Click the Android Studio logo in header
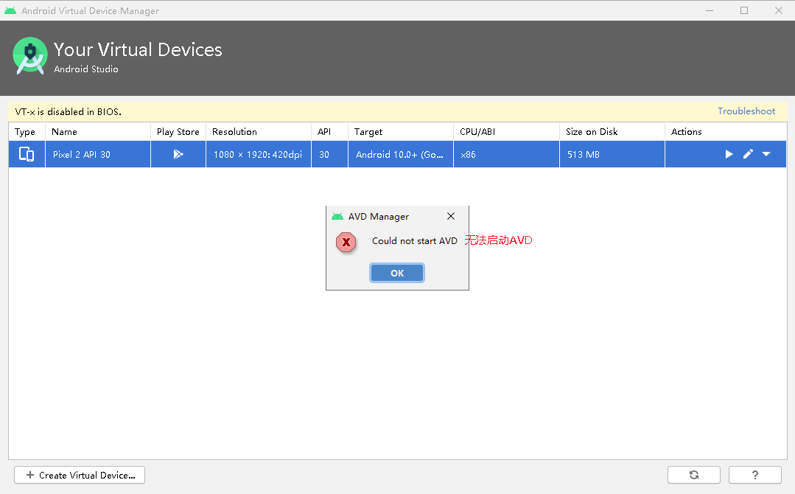The width and height of the screenshot is (795, 494). (x=30, y=56)
